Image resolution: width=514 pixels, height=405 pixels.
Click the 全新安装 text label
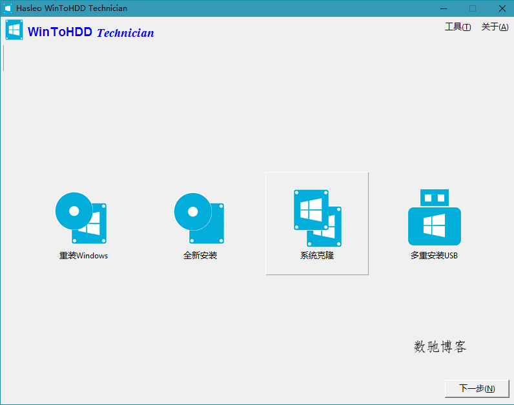(x=200, y=255)
